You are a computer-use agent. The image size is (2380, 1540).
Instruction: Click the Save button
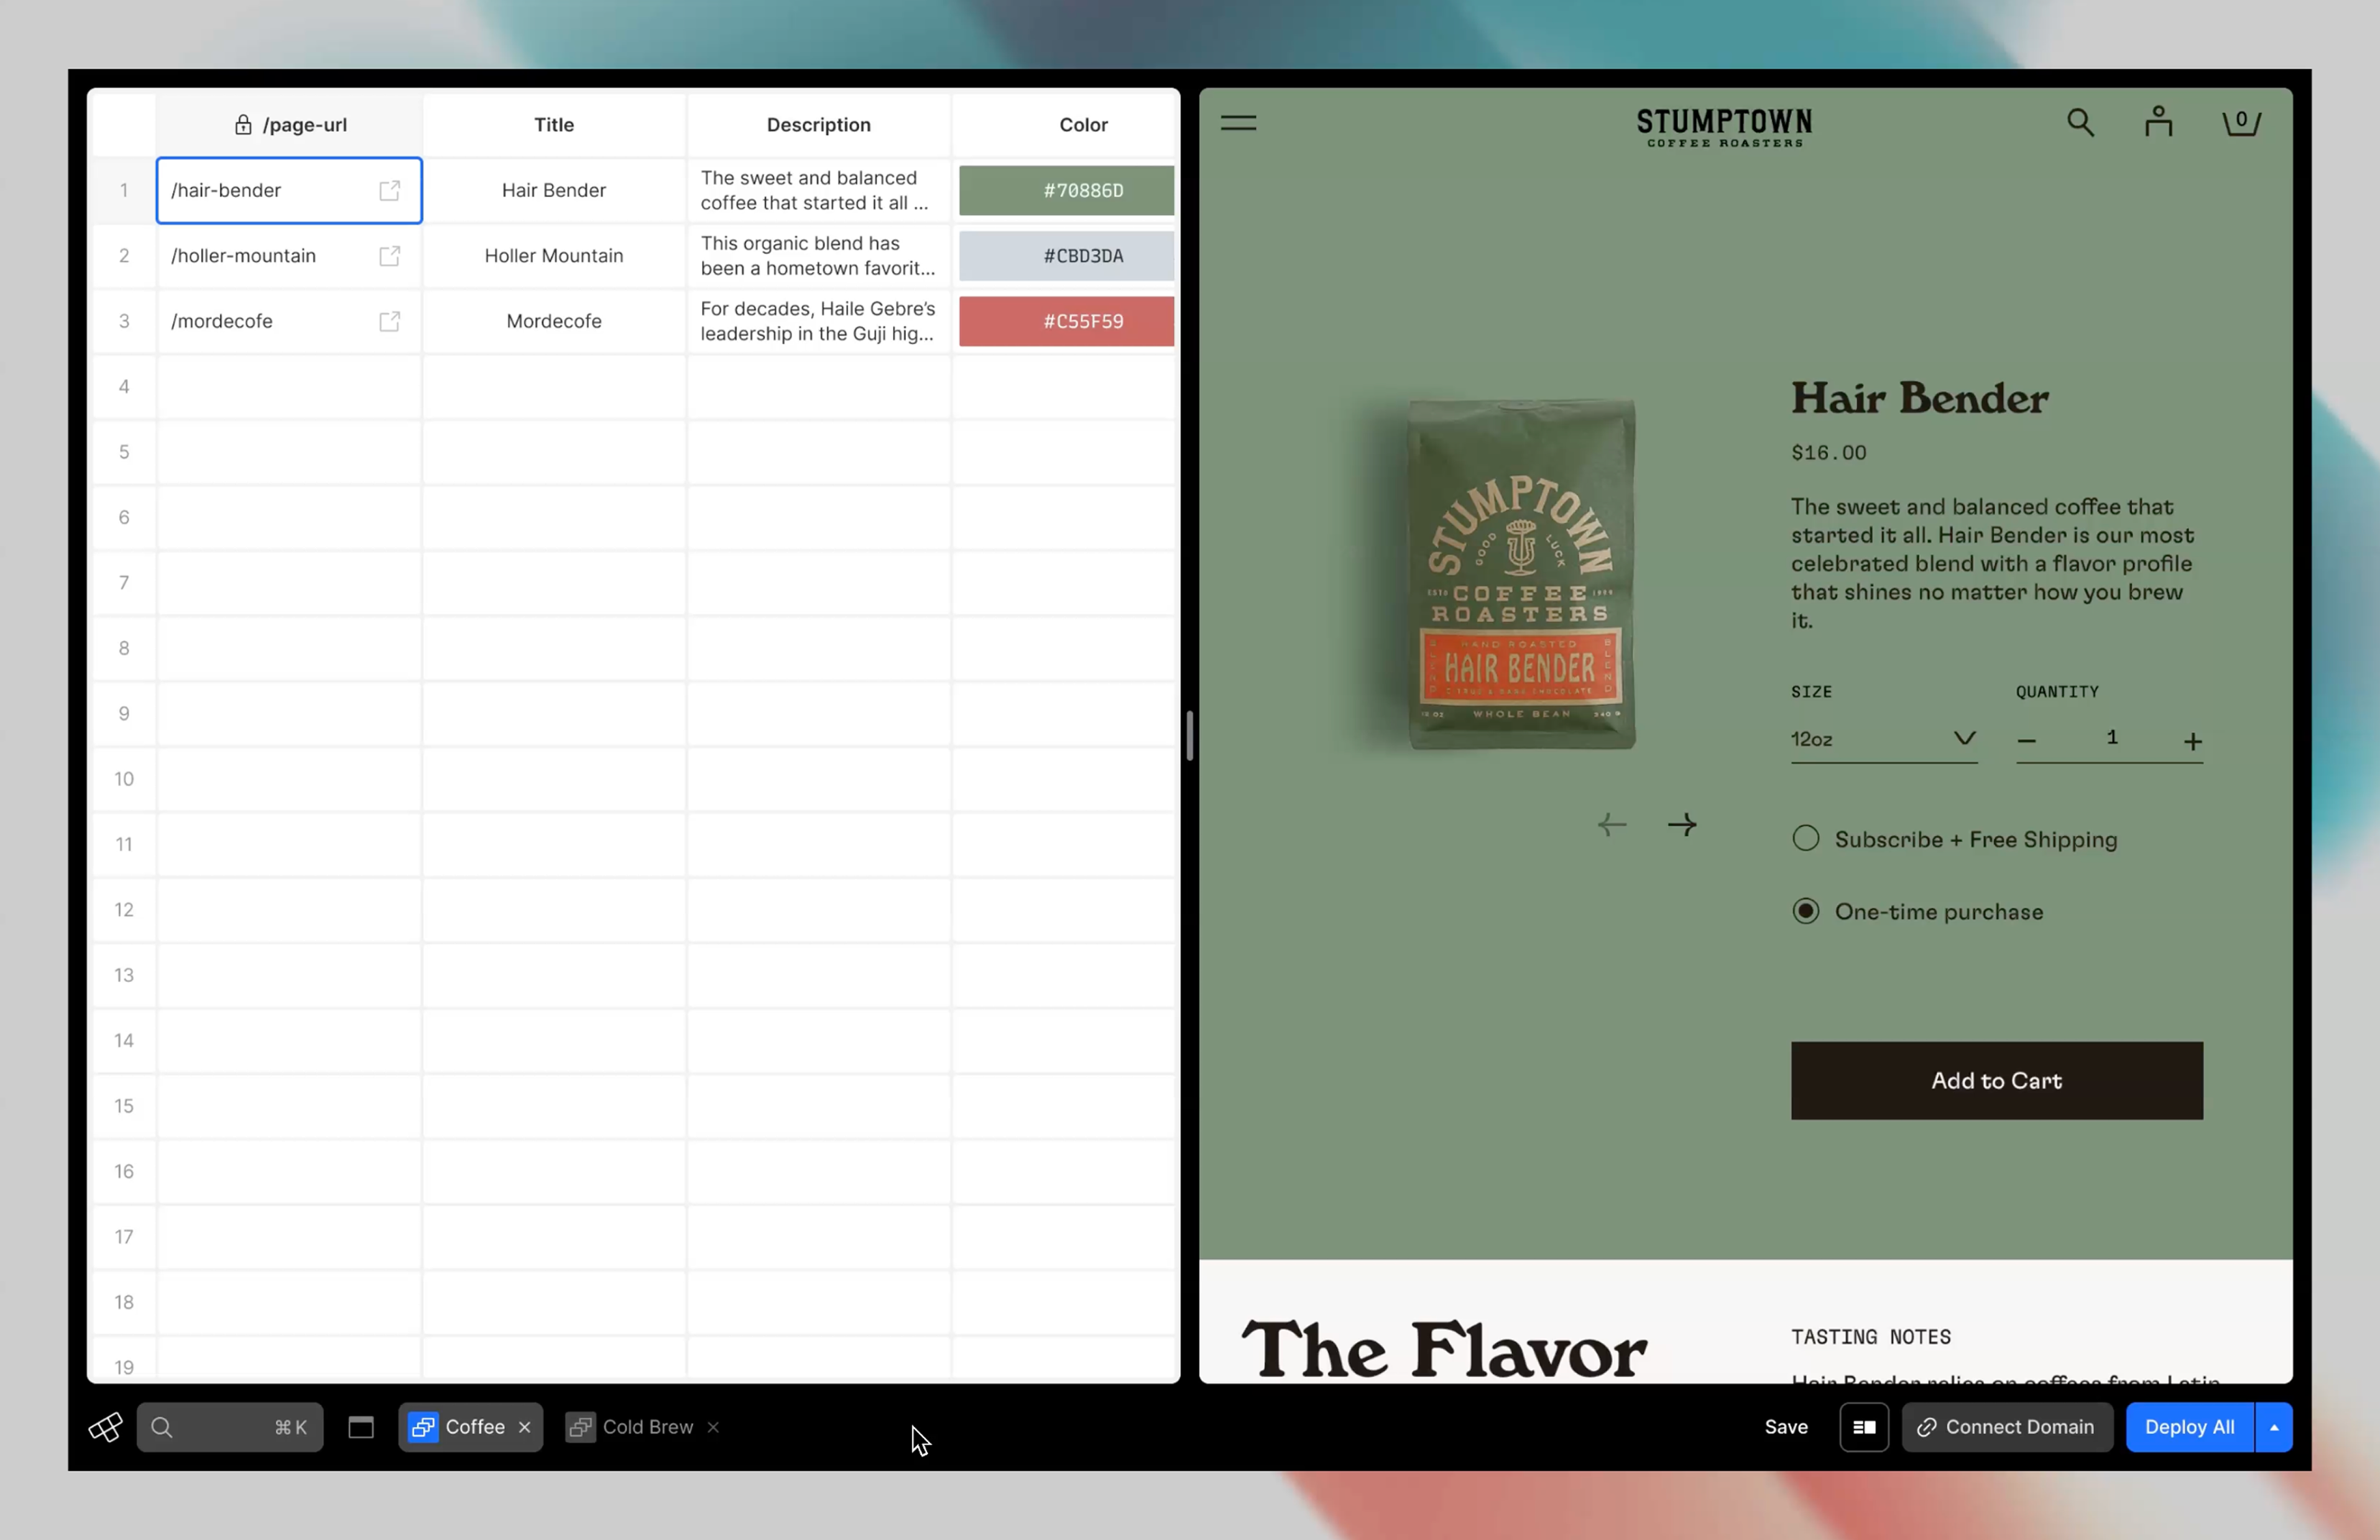pyautogui.click(x=1785, y=1427)
